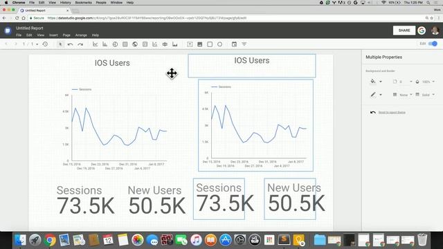
Task: Open the page selector dropdown arrow
Action: [x=37, y=44]
